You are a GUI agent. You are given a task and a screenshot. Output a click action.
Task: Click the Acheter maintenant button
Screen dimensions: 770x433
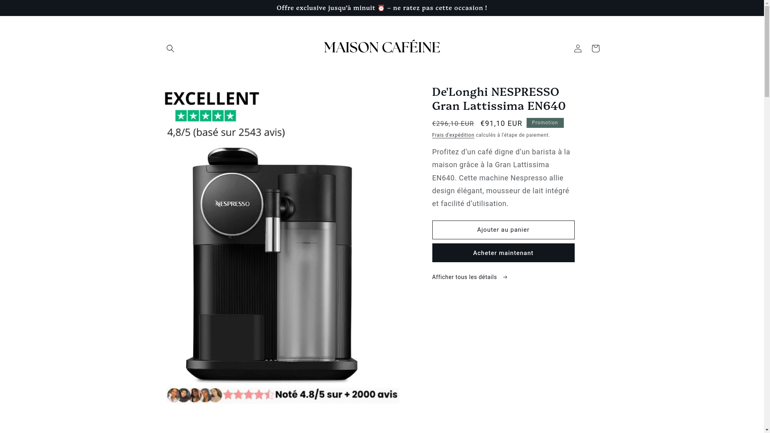tap(503, 253)
